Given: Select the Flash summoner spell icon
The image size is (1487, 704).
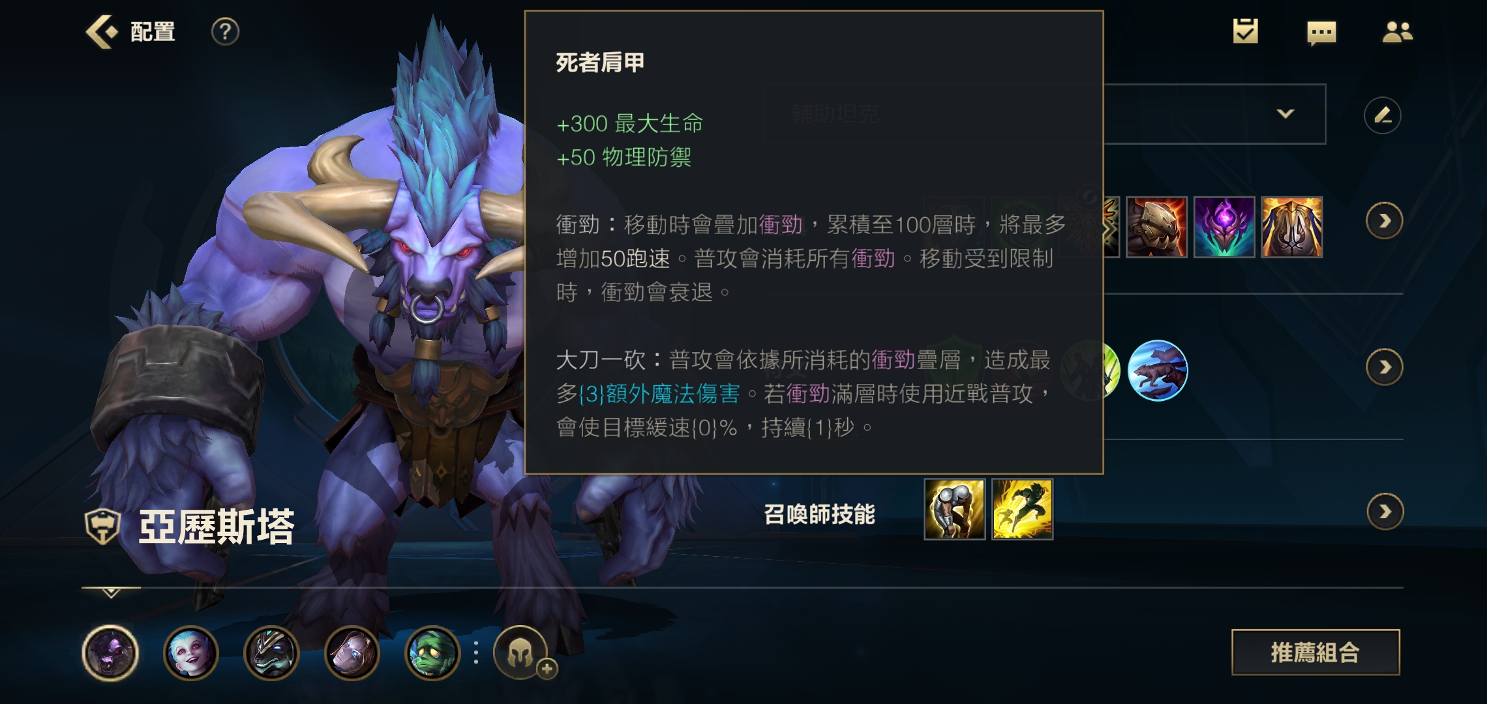Looking at the screenshot, I should click(1022, 509).
